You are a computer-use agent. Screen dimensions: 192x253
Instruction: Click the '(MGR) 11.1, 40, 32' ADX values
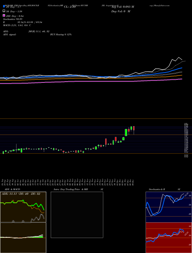coord(39,31)
